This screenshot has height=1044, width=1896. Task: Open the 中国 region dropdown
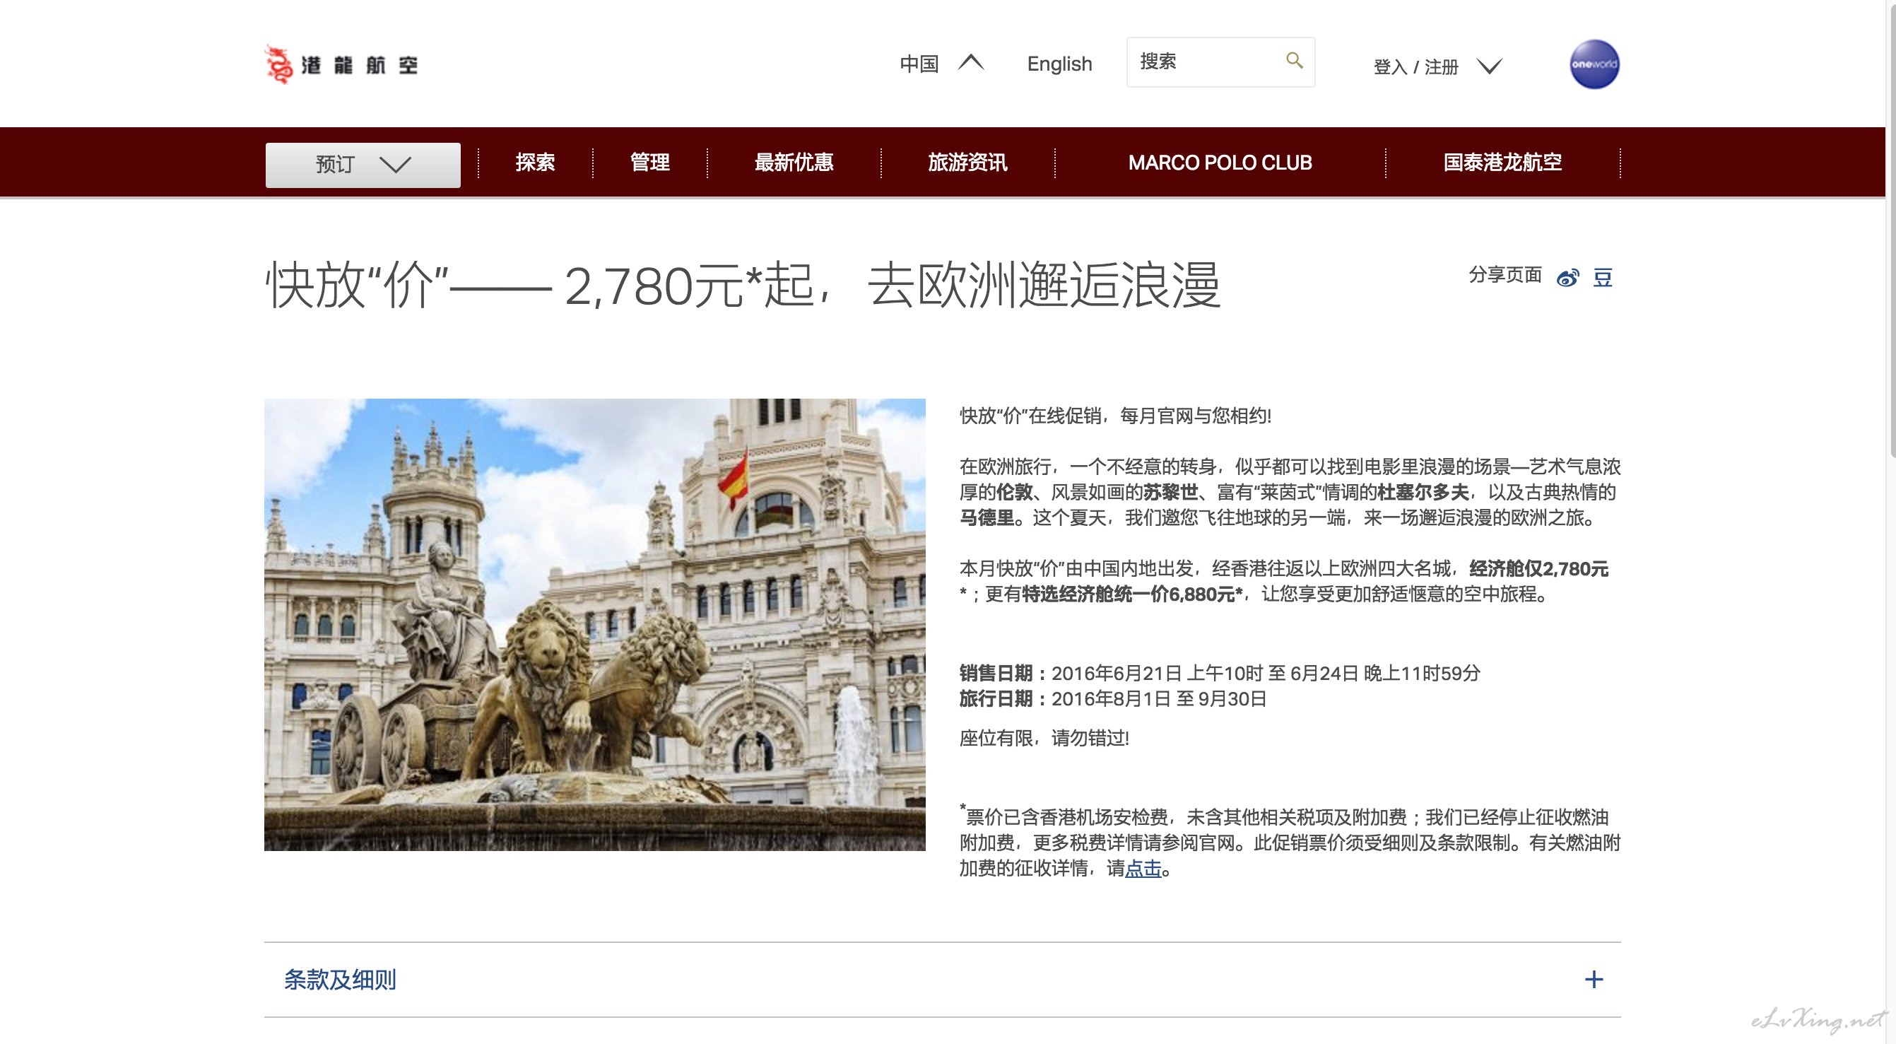941,64
